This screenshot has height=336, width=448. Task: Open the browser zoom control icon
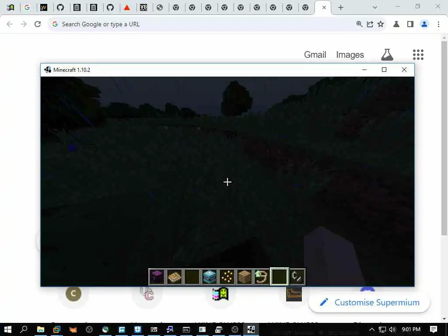[360, 24]
